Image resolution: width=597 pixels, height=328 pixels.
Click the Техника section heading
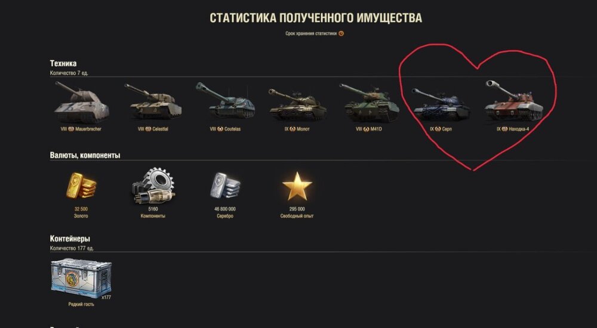[x=63, y=64]
